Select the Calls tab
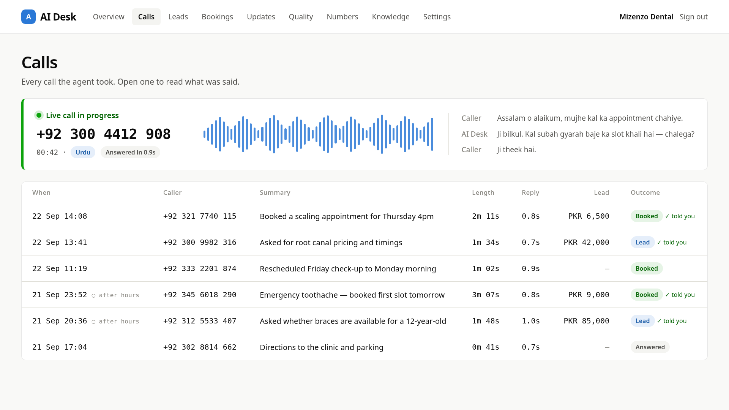This screenshot has height=410, width=729. (146, 17)
